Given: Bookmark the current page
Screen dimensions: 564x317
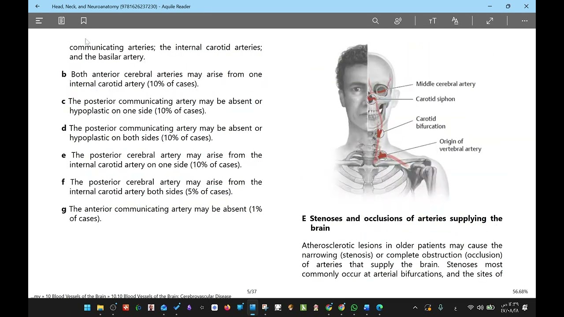Looking at the screenshot, I should click(x=84, y=21).
